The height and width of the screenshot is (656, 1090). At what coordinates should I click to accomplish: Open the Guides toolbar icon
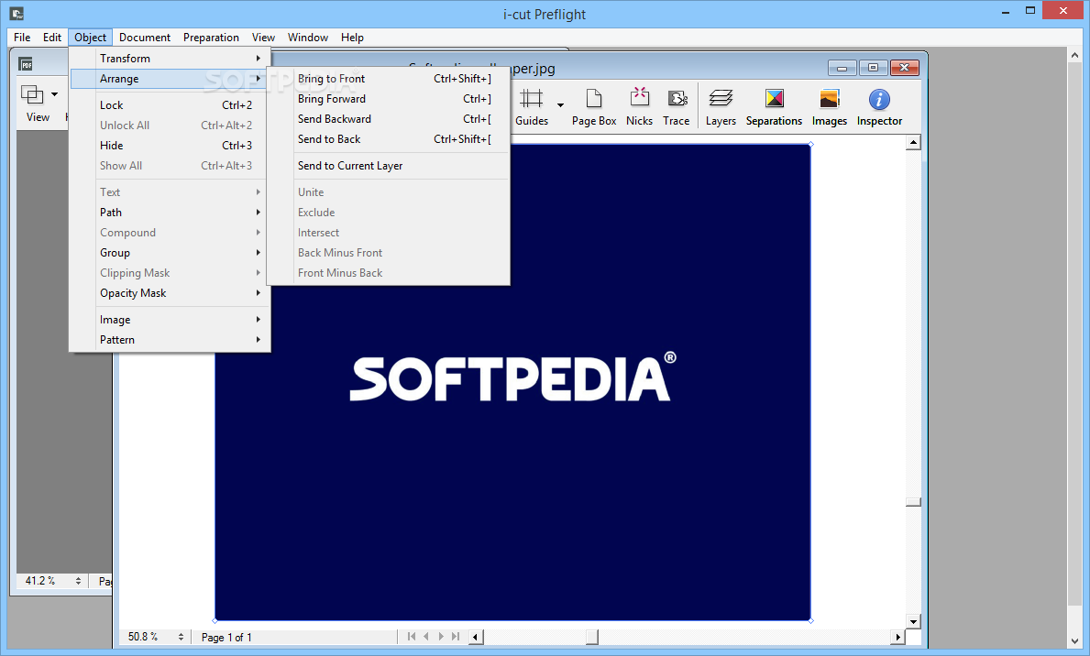coord(532,99)
